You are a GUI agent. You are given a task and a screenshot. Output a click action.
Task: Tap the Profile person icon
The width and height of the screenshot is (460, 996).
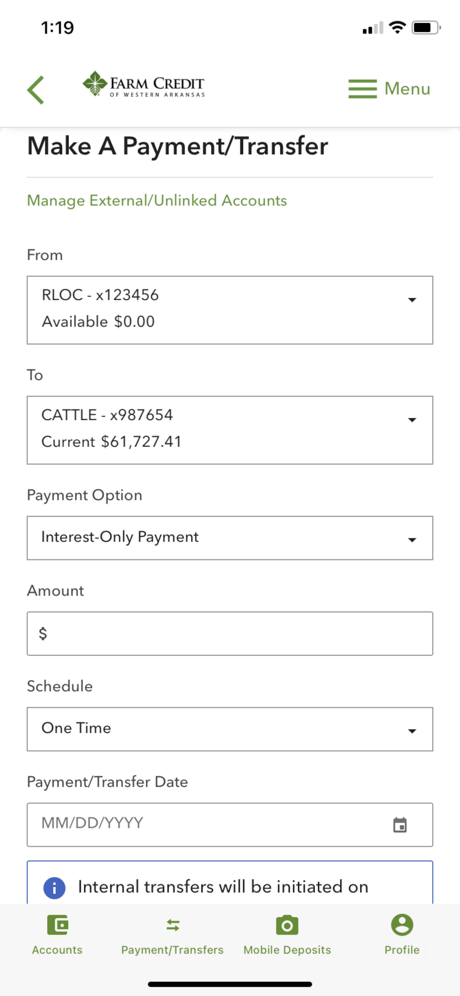pyautogui.click(x=402, y=924)
